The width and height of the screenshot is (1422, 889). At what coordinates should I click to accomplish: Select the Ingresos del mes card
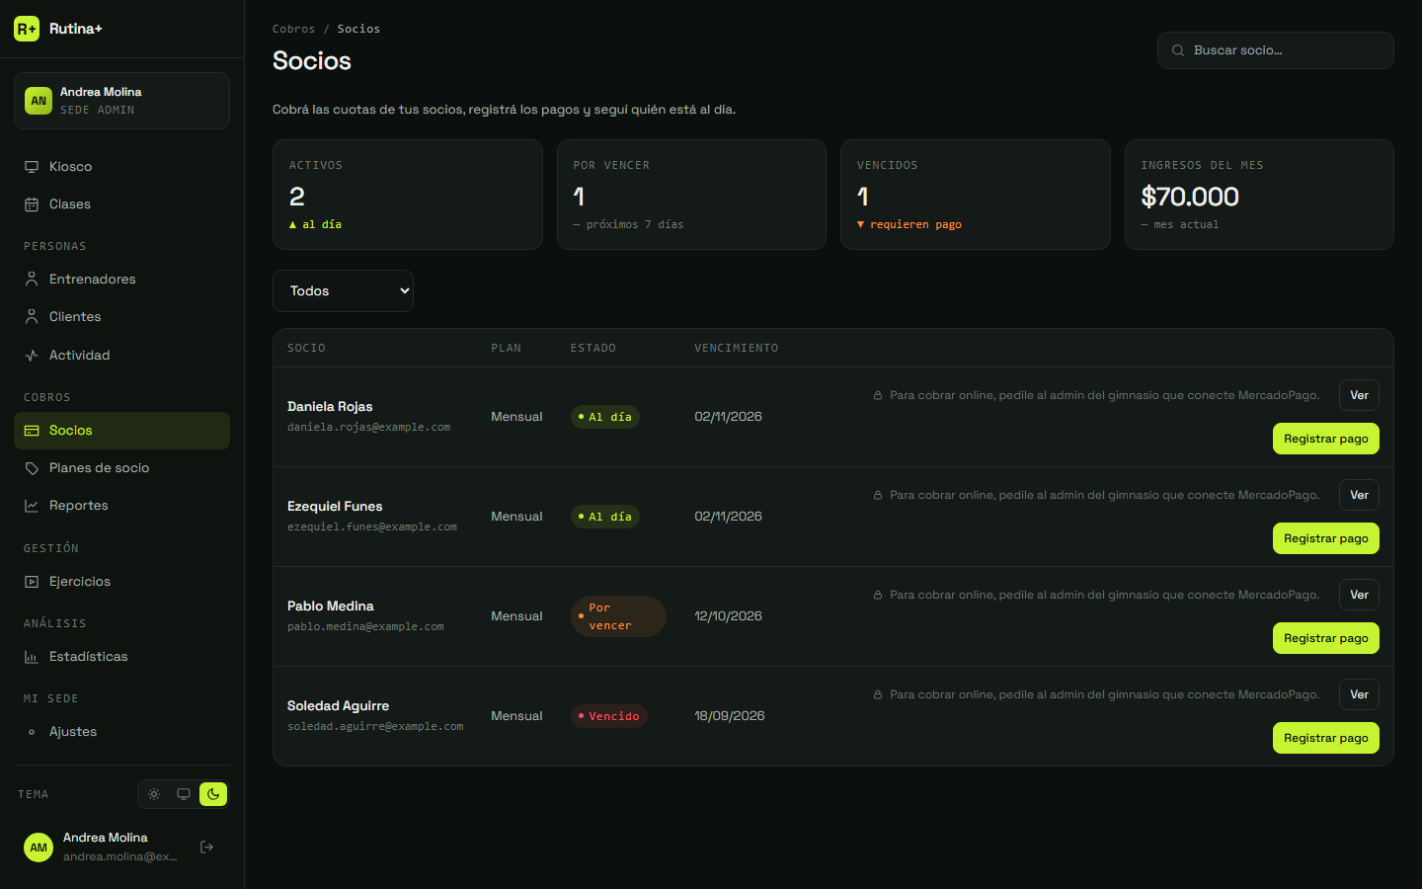[x=1259, y=195]
